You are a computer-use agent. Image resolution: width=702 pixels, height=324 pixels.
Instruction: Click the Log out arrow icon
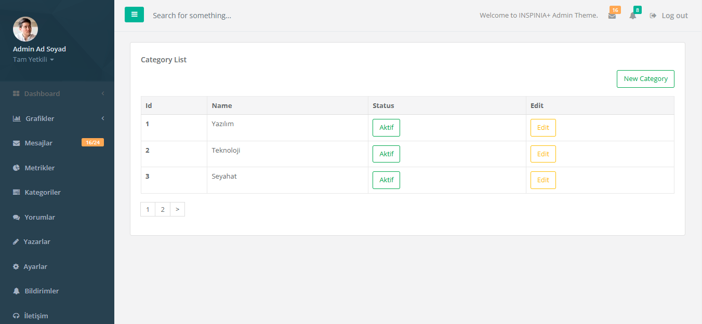point(653,16)
